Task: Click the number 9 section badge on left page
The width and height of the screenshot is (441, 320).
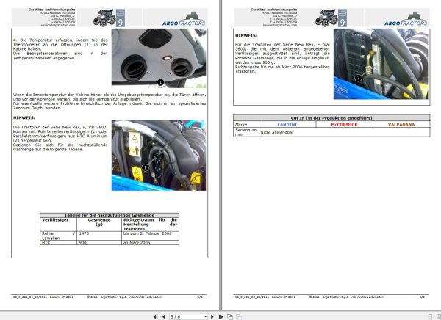Action: tap(121, 18)
